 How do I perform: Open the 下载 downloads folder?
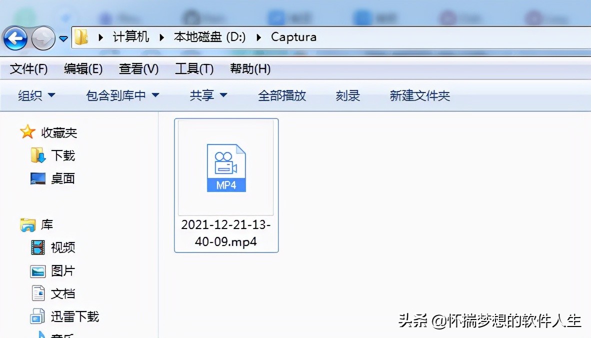click(x=62, y=155)
